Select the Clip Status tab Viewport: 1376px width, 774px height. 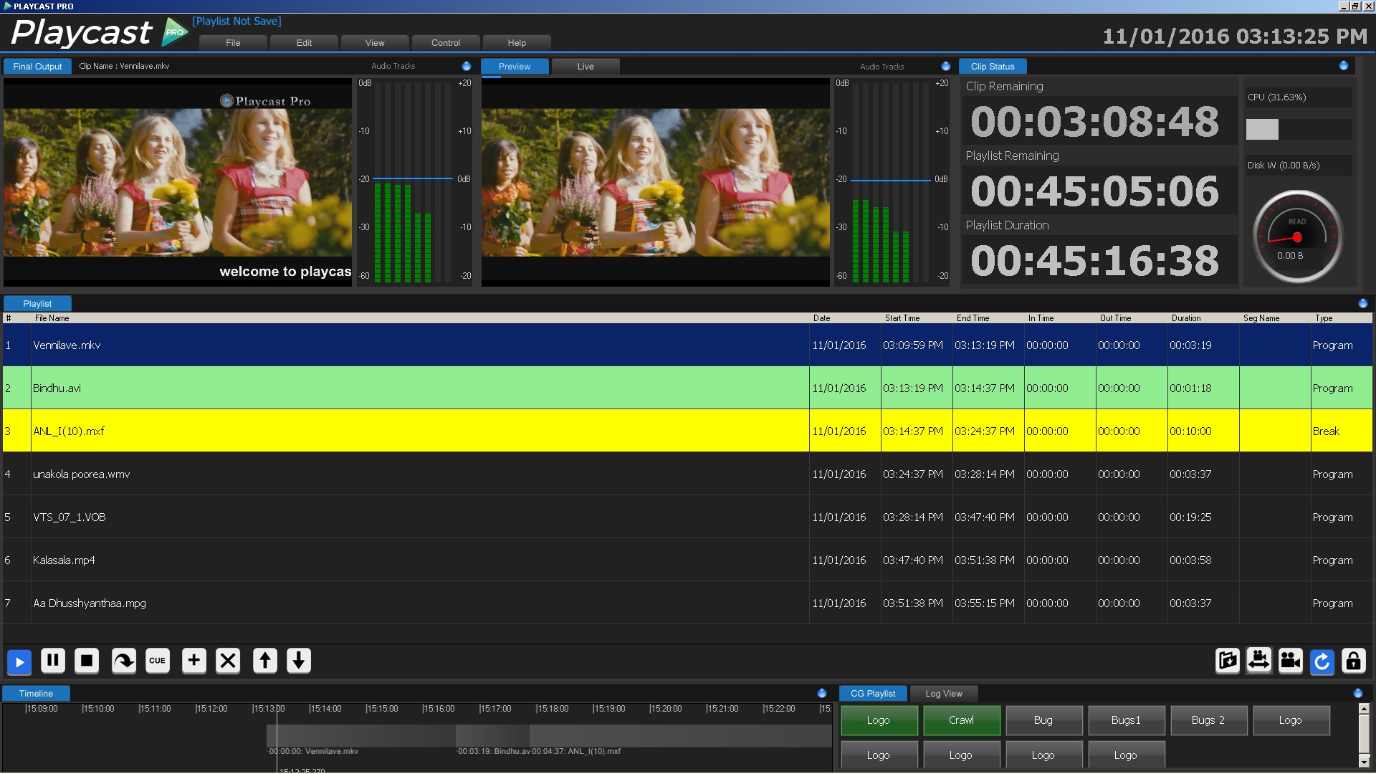[x=993, y=67]
